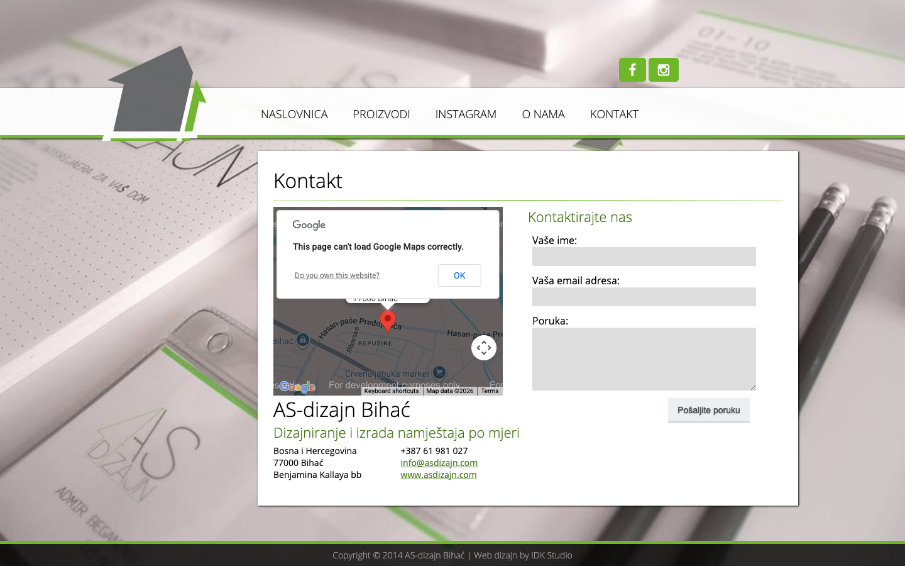Click the 'Vaša email adresa:' label
The width and height of the screenshot is (905, 566).
coord(576,280)
